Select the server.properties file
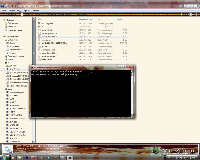200x160 pixels. (48, 56)
